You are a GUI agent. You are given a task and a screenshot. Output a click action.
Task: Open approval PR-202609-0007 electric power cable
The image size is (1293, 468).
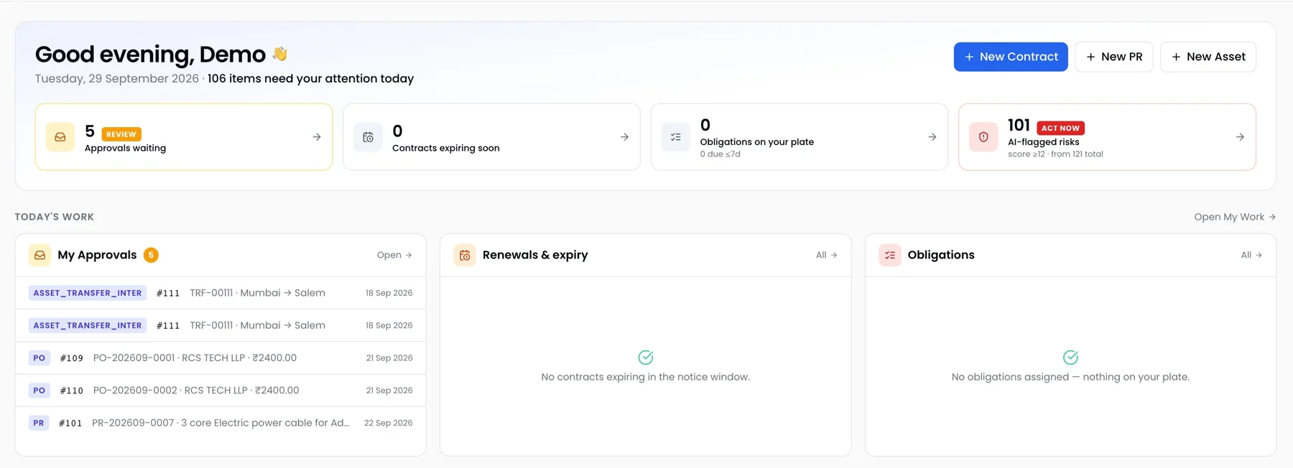221,423
